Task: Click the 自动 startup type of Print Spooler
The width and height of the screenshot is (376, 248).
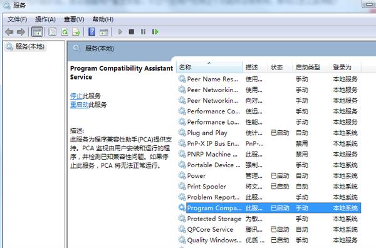Action: (x=301, y=187)
